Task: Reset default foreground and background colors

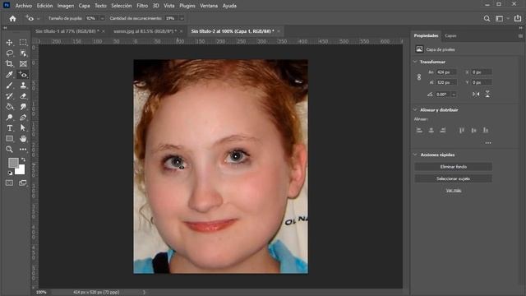Action: [x=10, y=173]
